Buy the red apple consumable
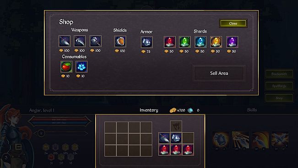This screenshot has width=298, height=168. point(66,67)
